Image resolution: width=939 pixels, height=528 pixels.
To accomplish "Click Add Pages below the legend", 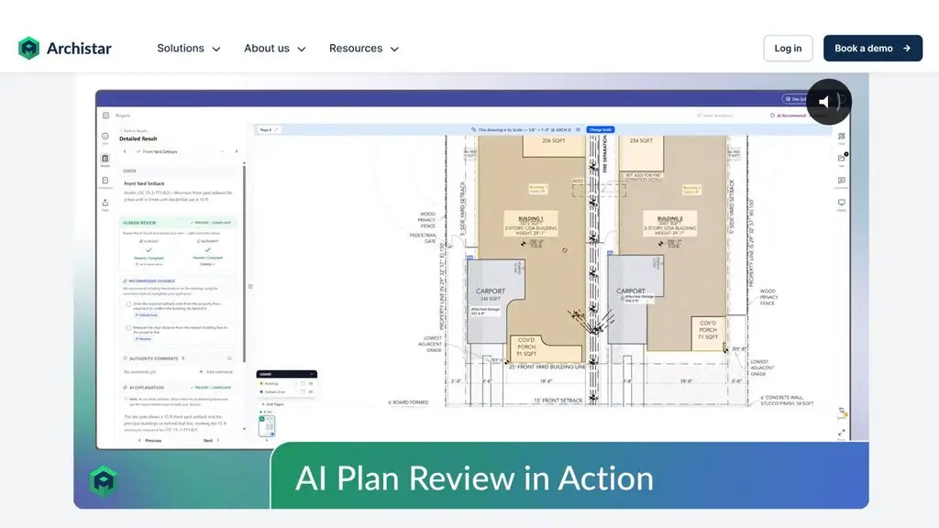I will 273,404.
